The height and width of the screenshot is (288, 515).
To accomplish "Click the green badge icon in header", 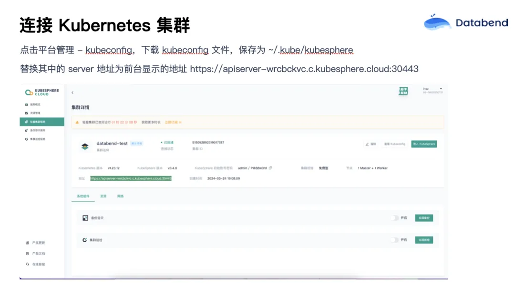I will coord(403,91).
